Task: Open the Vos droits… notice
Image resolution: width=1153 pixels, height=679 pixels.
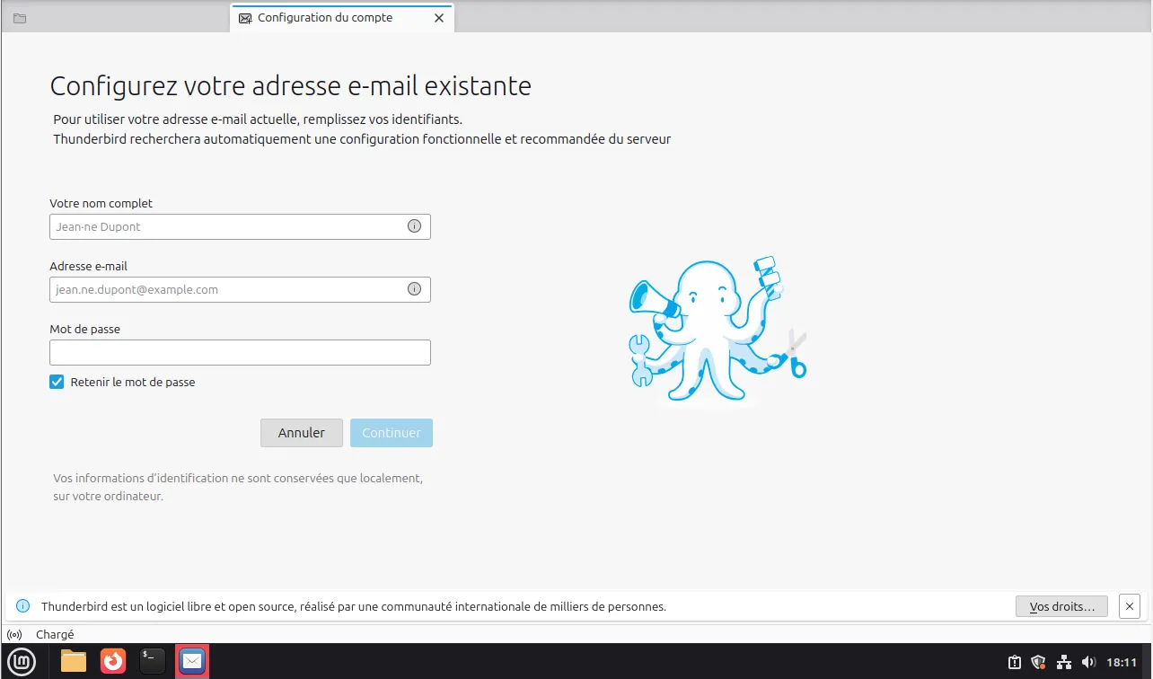Action: [x=1061, y=606]
